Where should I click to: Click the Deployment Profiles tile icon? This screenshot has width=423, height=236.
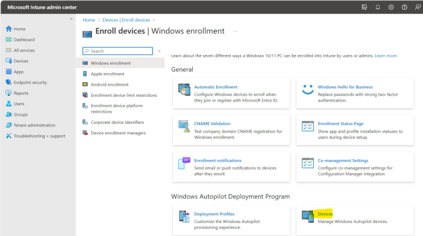click(x=184, y=217)
